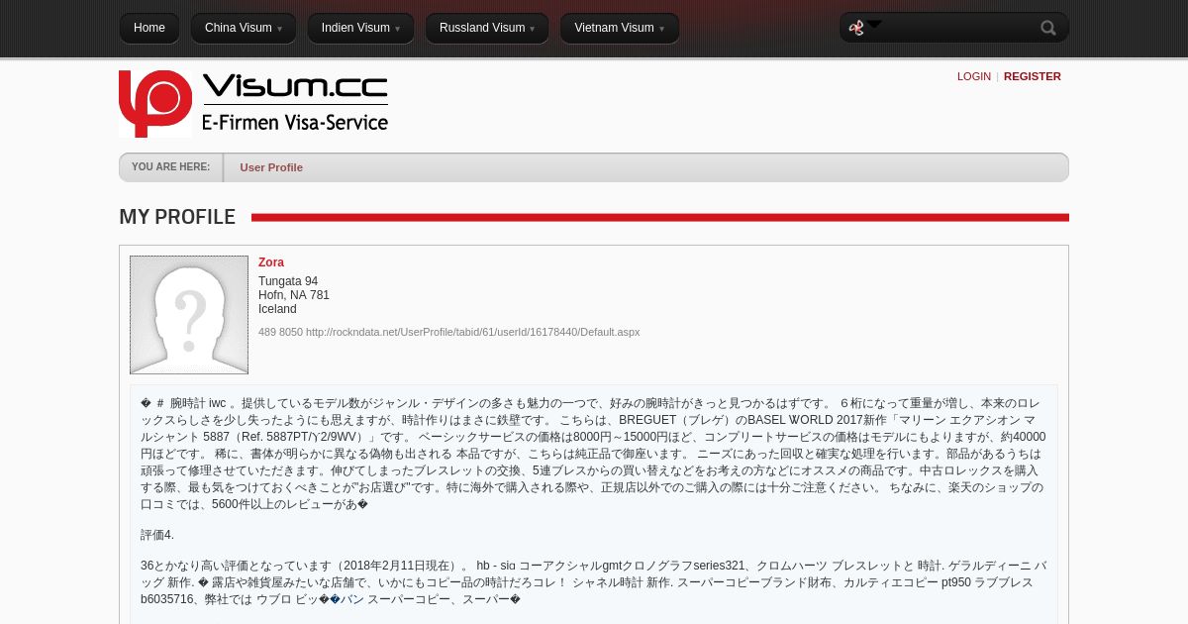Click the profile avatar placeholder image
Screen dimensions: 1188x624
(x=189, y=315)
